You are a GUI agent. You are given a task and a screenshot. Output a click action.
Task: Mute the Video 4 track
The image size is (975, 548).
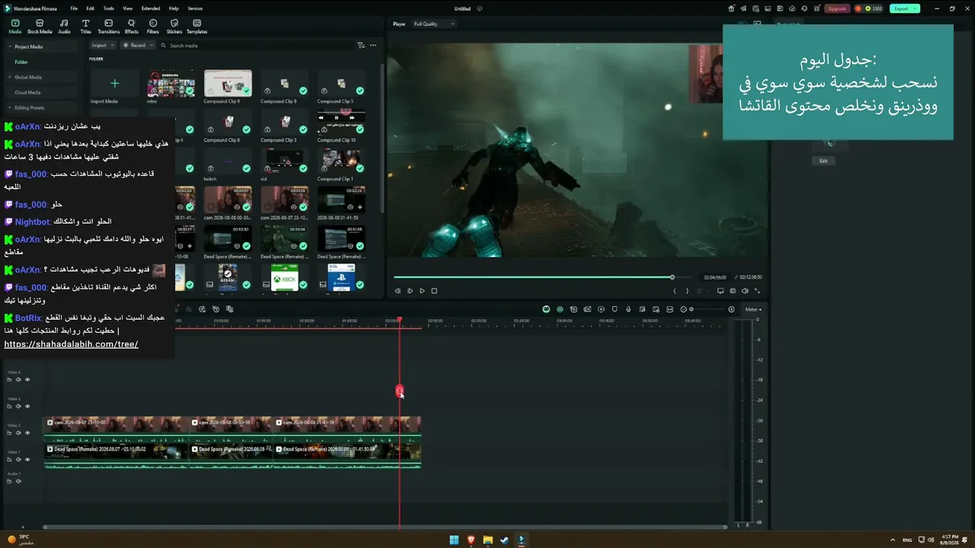[19, 379]
